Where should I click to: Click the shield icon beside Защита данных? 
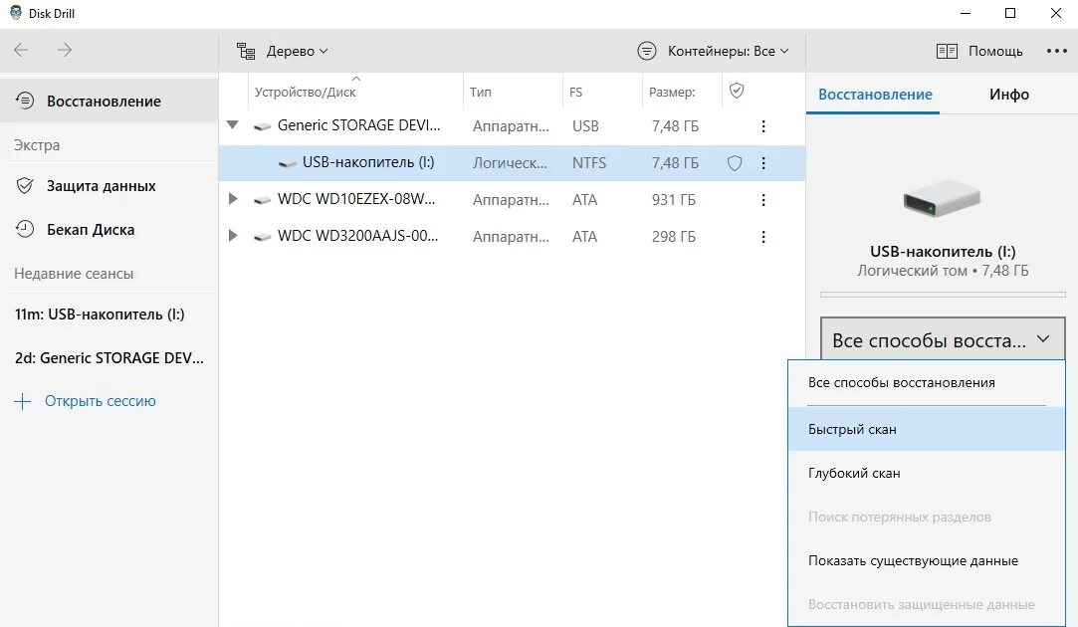coord(25,186)
